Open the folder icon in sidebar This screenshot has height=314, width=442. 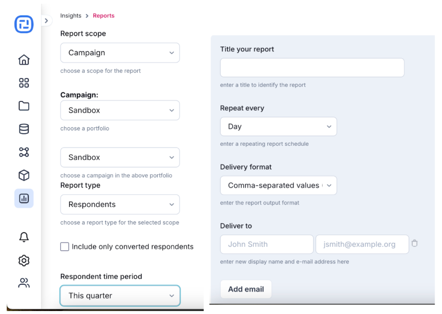24,106
